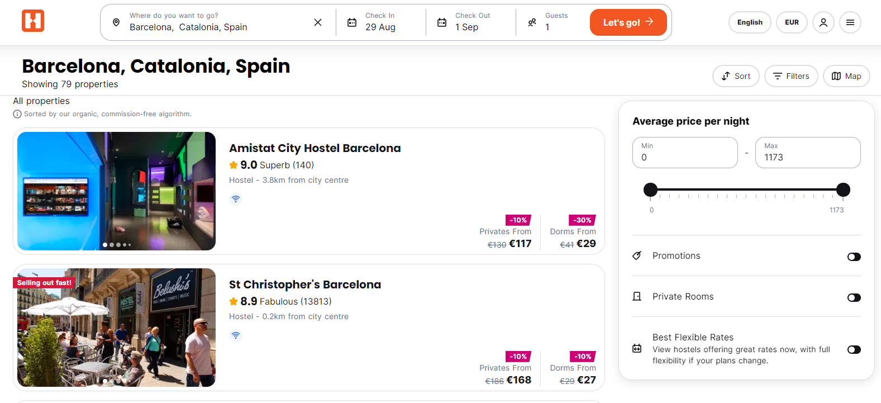Enable the Promotions toggle
The height and width of the screenshot is (403, 881).
(854, 257)
